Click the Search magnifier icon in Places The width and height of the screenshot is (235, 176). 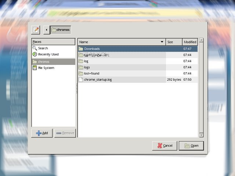(35, 48)
